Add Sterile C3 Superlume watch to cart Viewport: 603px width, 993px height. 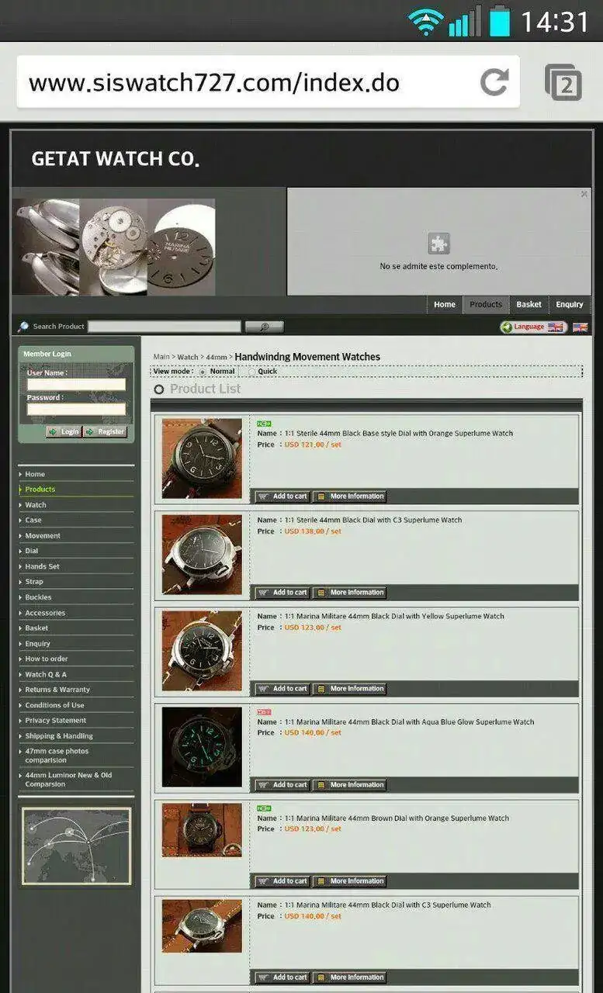pyautogui.click(x=282, y=593)
